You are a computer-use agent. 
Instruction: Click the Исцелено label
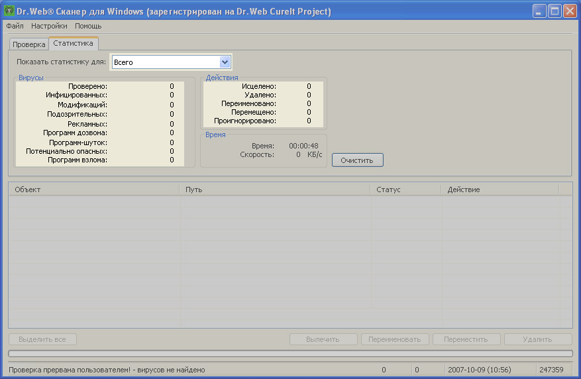click(259, 86)
